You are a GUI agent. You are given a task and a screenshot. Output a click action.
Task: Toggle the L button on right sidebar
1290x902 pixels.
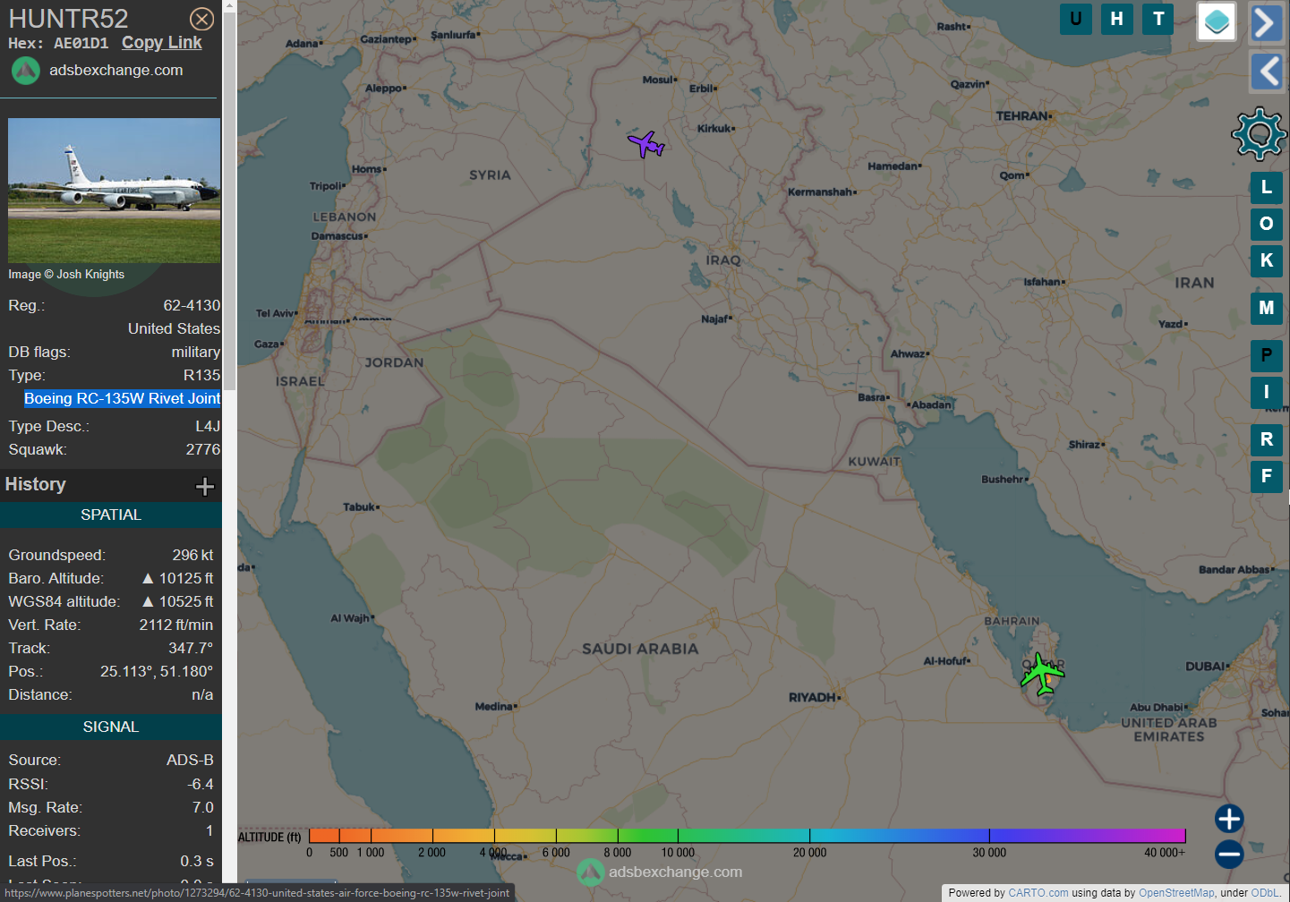(x=1267, y=188)
